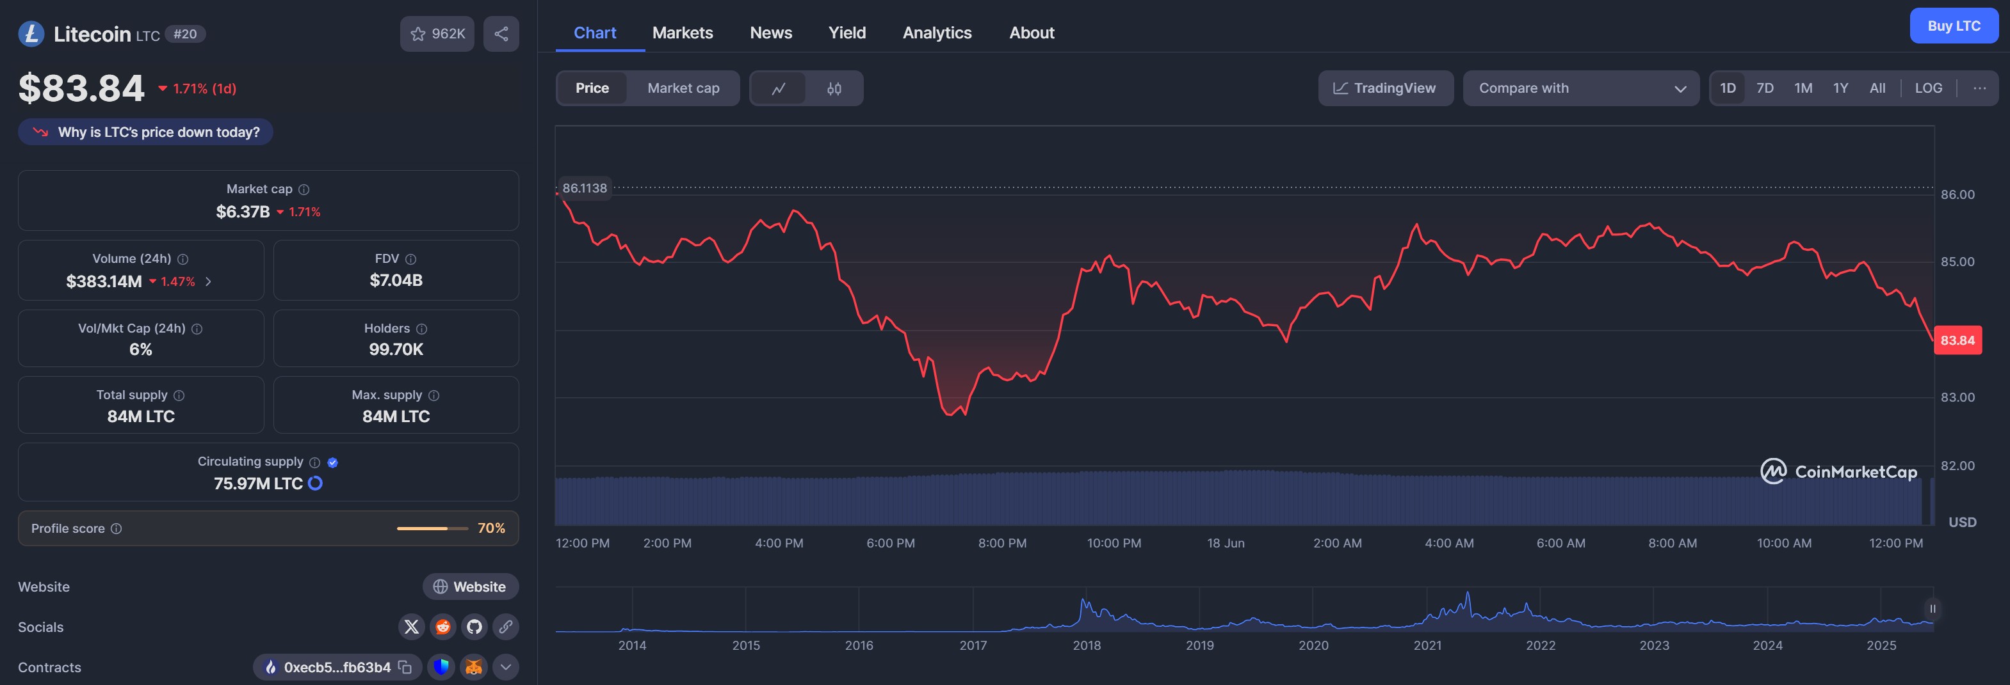Open the Yield tab
This screenshot has height=685, width=2010.
847,33
